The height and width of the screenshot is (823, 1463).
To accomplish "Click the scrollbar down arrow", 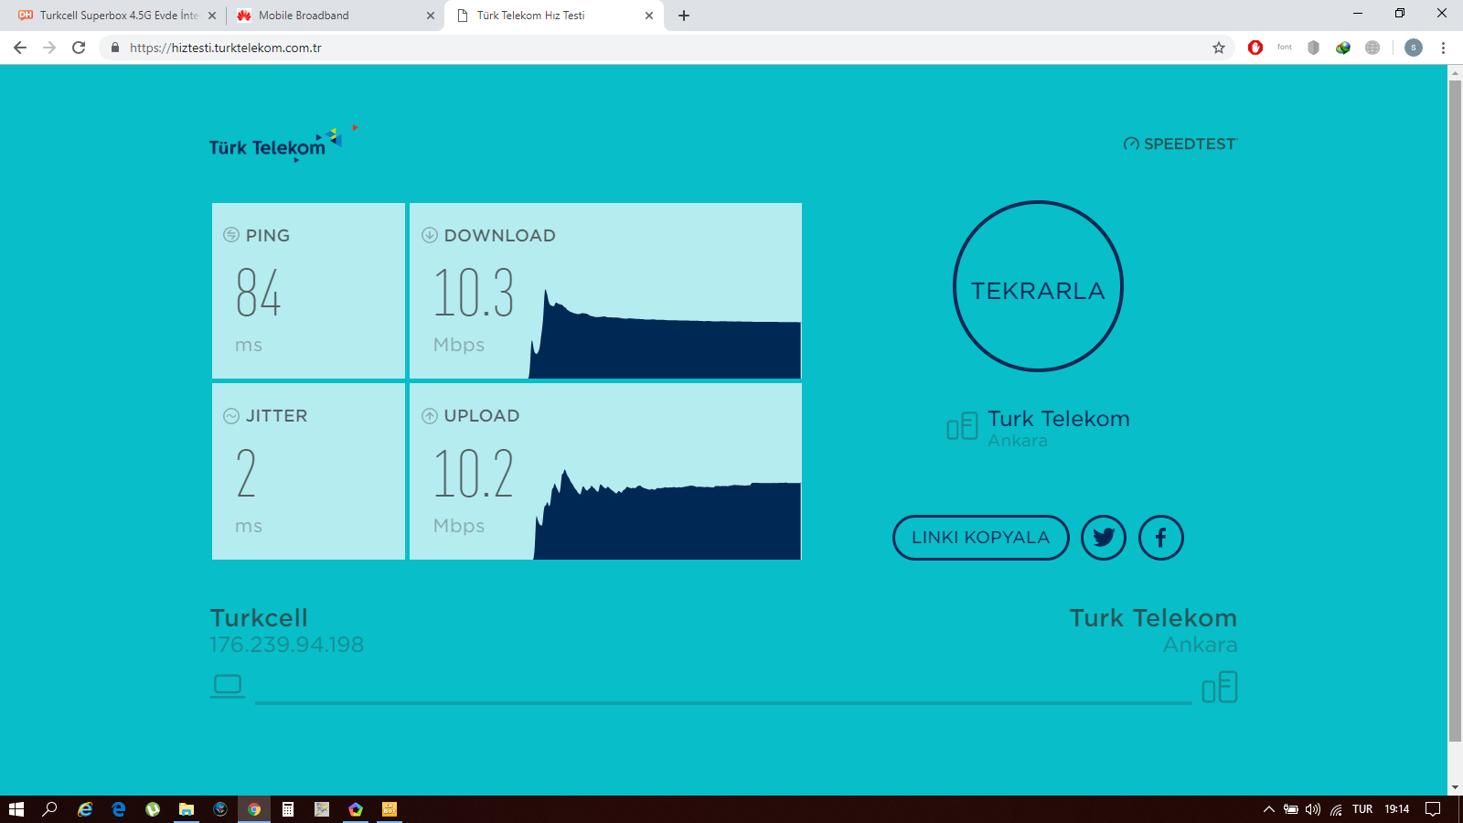I will 1455,787.
